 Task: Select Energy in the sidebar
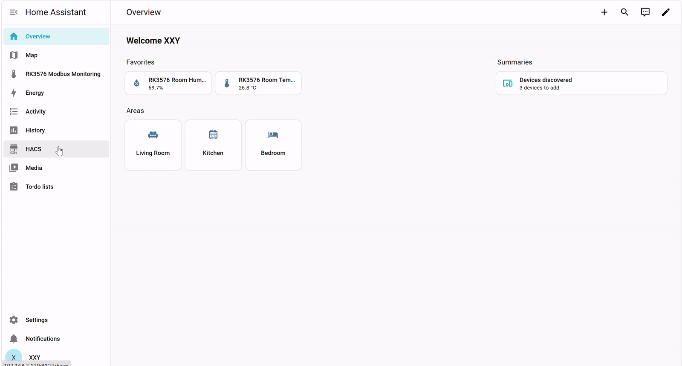(56, 93)
